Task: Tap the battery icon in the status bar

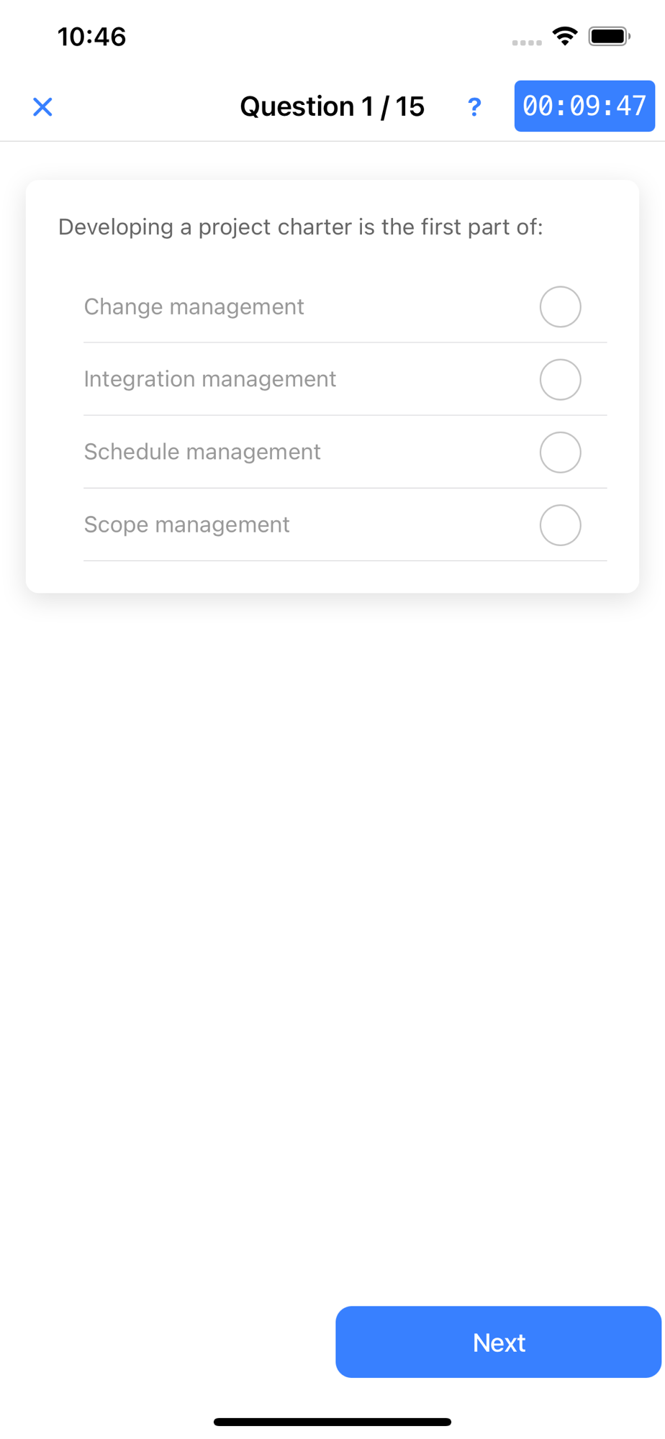Action: (609, 36)
